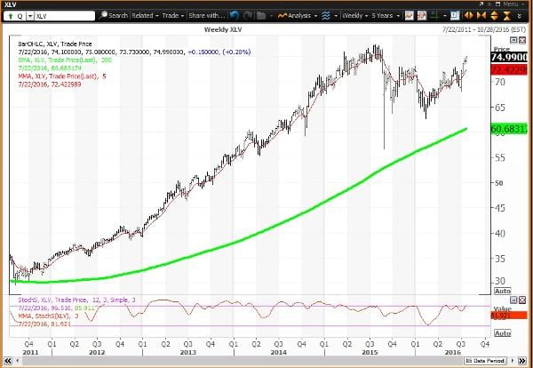Click the blue undo arrow icon
The image size is (533, 368).
point(234,15)
